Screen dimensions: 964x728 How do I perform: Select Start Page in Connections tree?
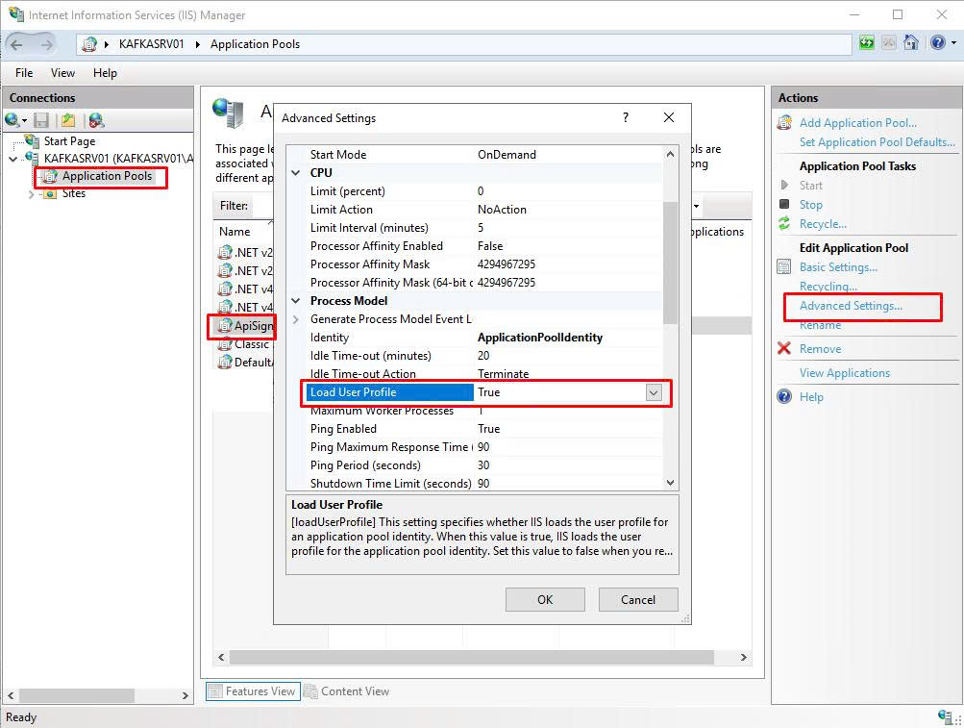pos(69,141)
